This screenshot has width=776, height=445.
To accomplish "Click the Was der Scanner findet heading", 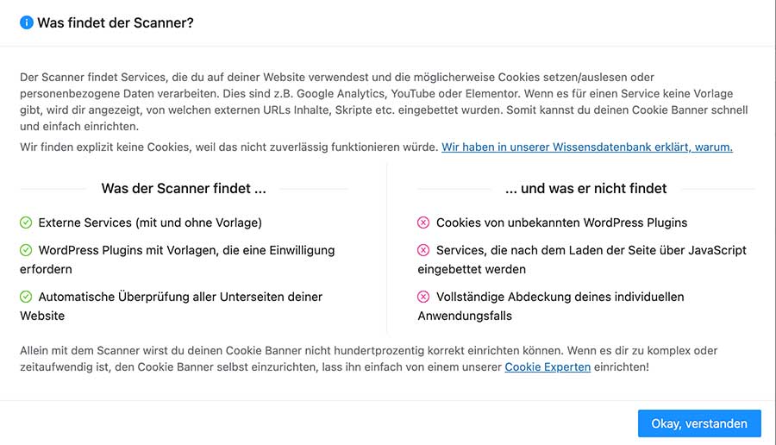I will (184, 188).
